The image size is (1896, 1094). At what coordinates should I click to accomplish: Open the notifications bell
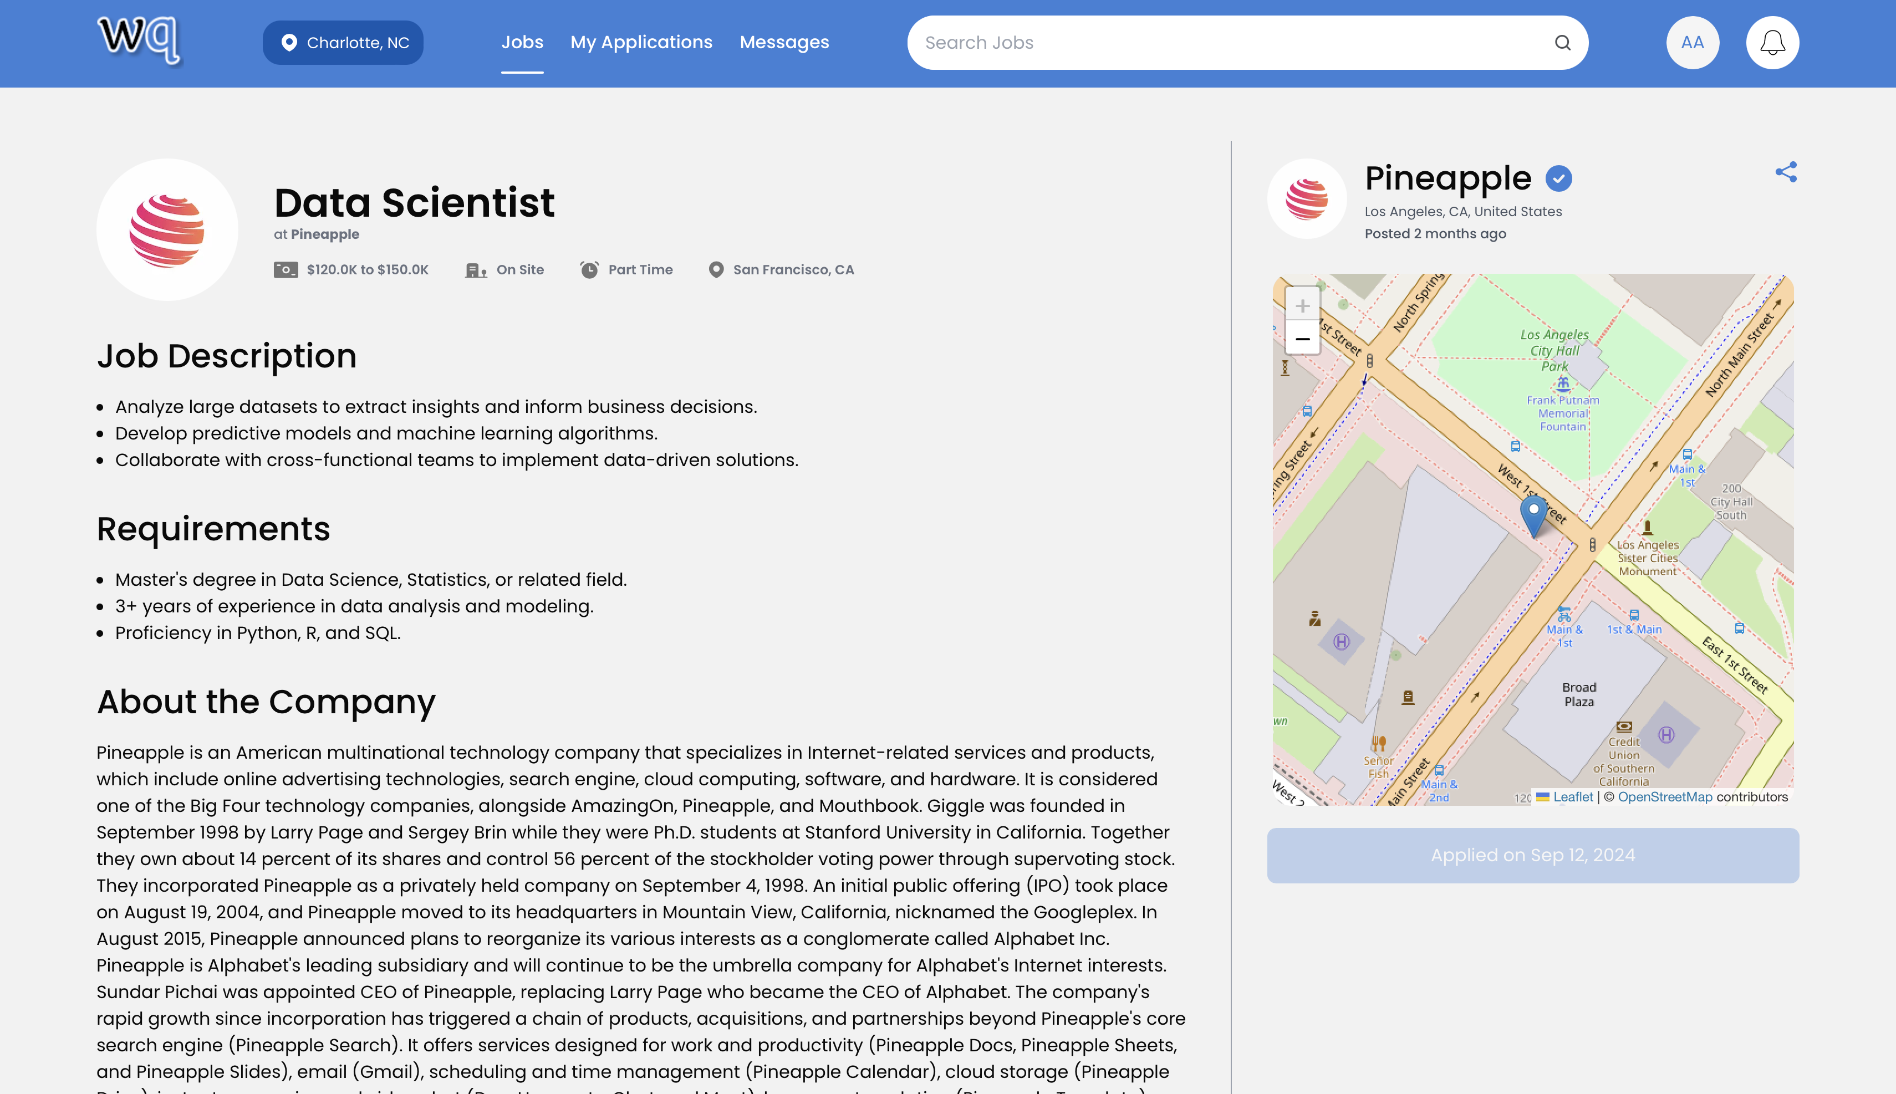1772,43
